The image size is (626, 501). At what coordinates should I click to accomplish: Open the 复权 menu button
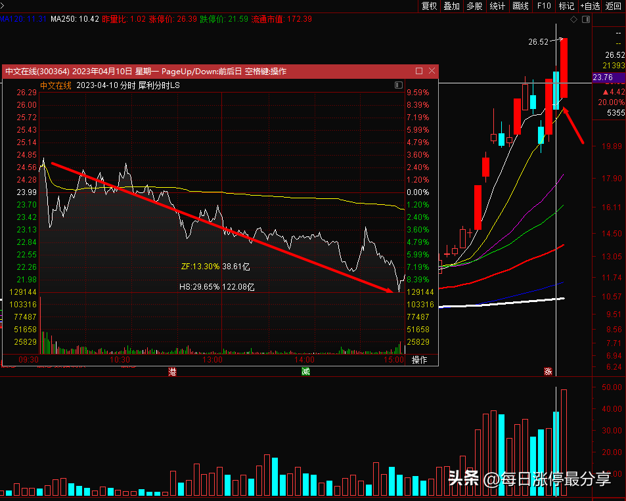[x=429, y=6]
